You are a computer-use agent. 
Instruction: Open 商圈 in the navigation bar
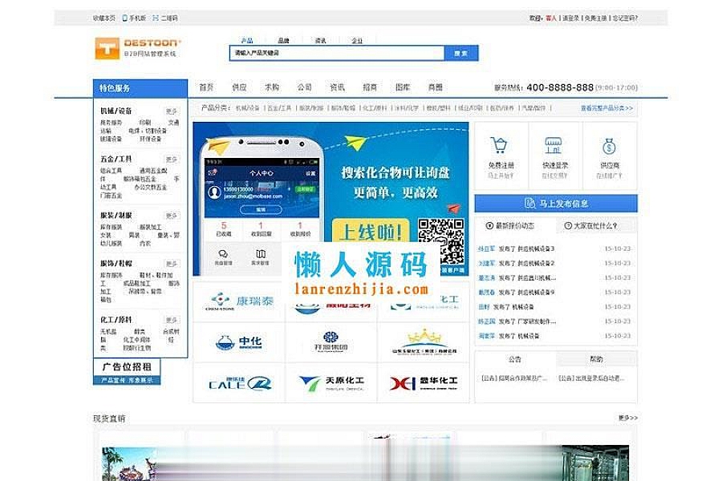[x=435, y=87]
